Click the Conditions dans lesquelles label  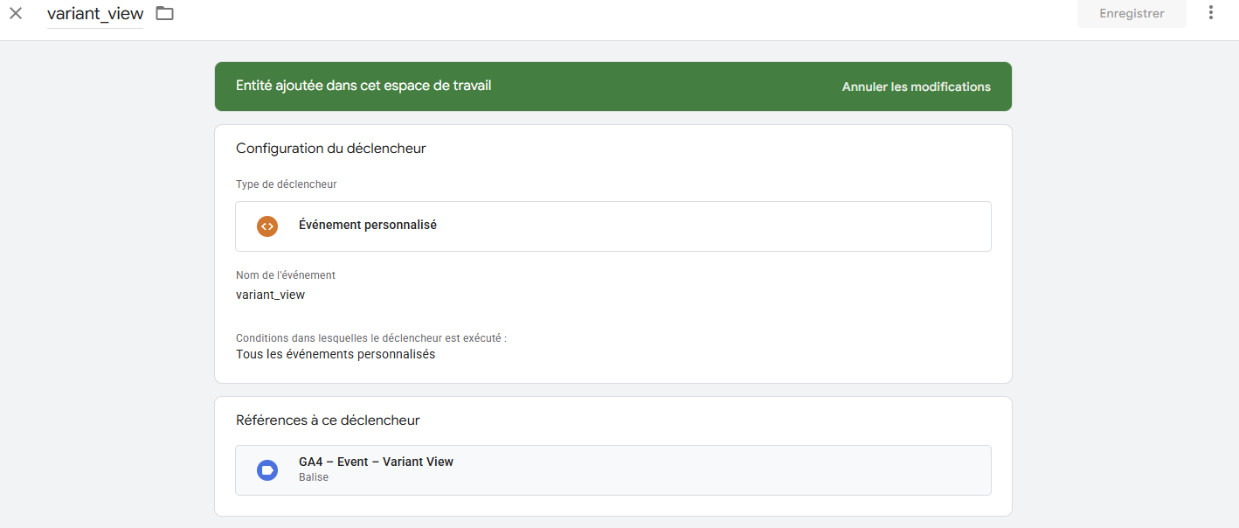pyautogui.click(x=370, y=337)
